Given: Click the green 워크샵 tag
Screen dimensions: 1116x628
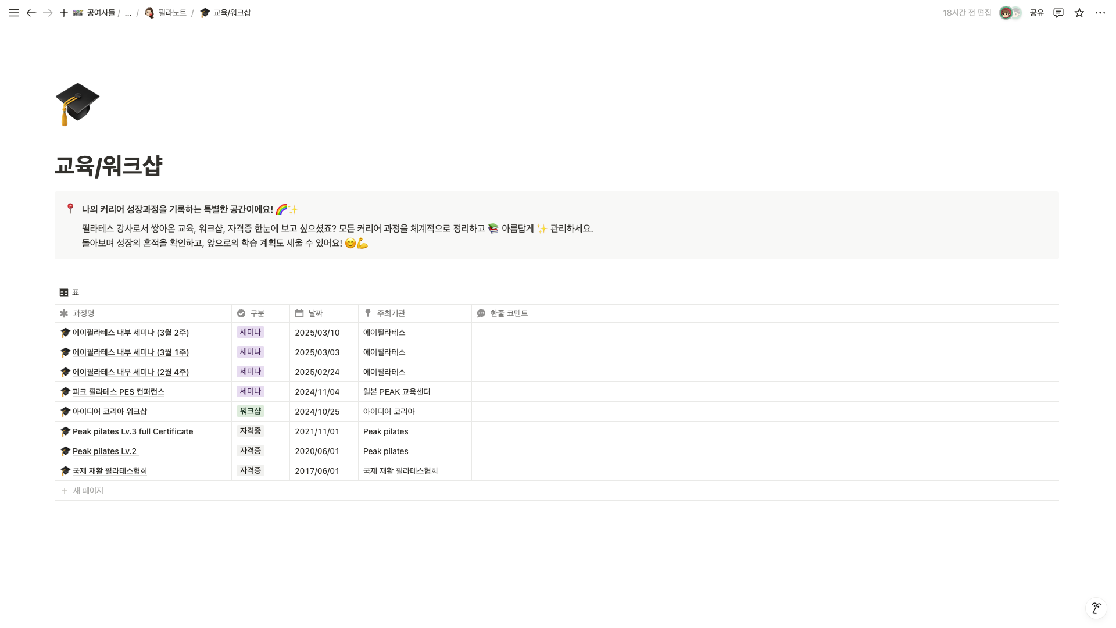Looking at the screenshot, I should click(x=251, y=411).
